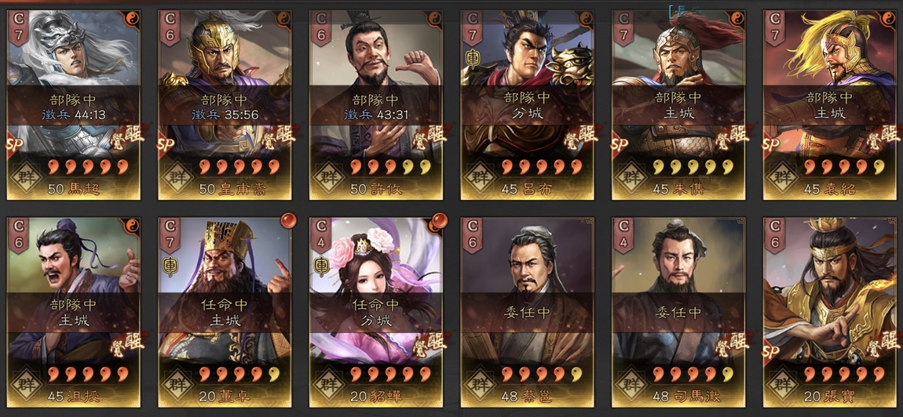Click the chariot 車 icon on 貂蟬
The image size is (903, 417).
click(322, 267)
